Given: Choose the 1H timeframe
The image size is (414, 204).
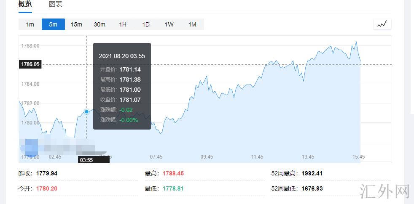Looking at the screenshot, I should point(123,24).
